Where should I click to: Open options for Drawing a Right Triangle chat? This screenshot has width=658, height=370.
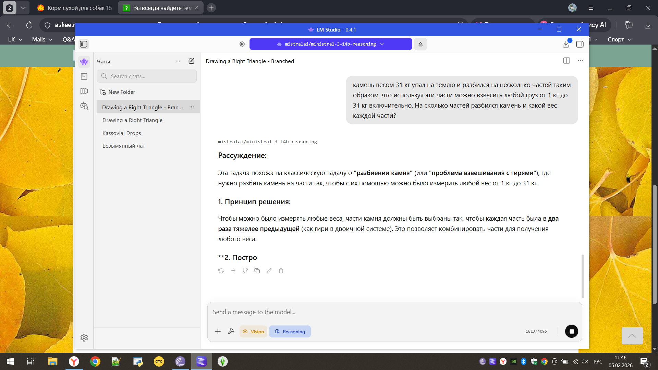pos(192,107)
